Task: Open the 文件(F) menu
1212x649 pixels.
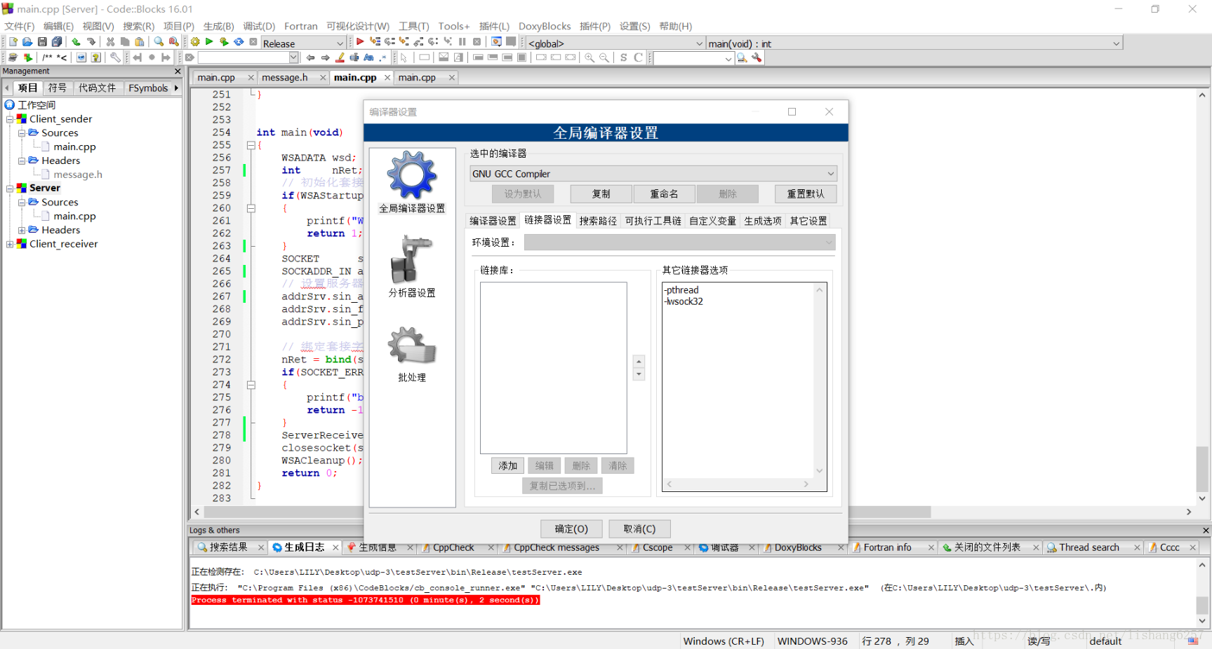Action: (x=20, y=26)
